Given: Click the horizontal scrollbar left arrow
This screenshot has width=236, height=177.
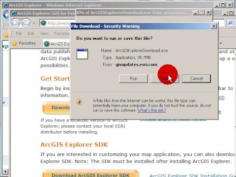Looking at the screenshot, I should coord(5,172).
